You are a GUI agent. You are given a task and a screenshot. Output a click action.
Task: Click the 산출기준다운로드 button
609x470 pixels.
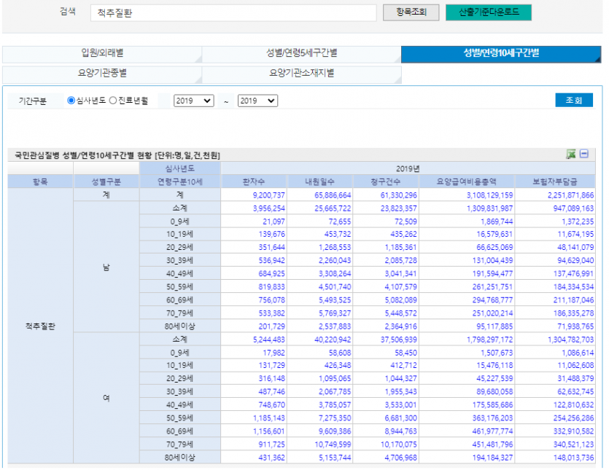[489, 12]
